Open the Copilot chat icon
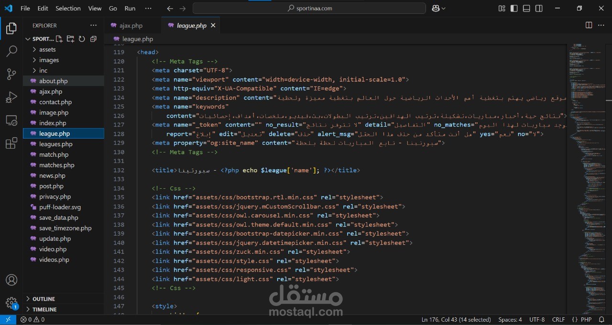612x325 pixels. [436, 8]
